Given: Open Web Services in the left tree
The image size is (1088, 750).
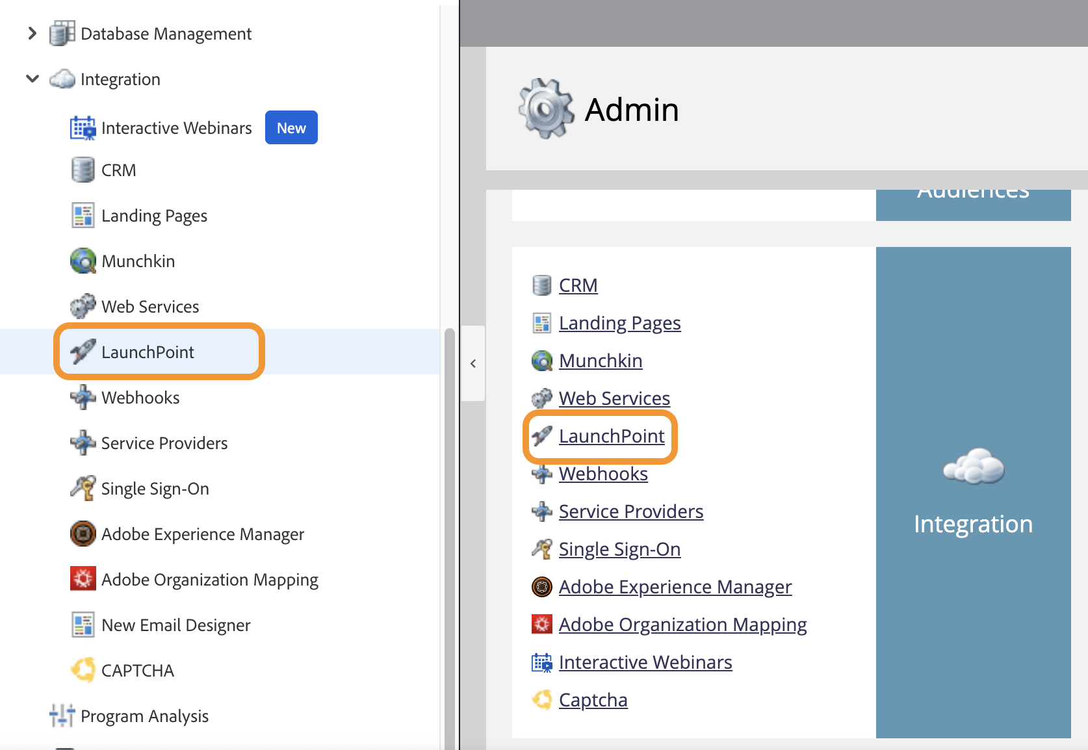Looking at the screenshot, I should (150, 307).
